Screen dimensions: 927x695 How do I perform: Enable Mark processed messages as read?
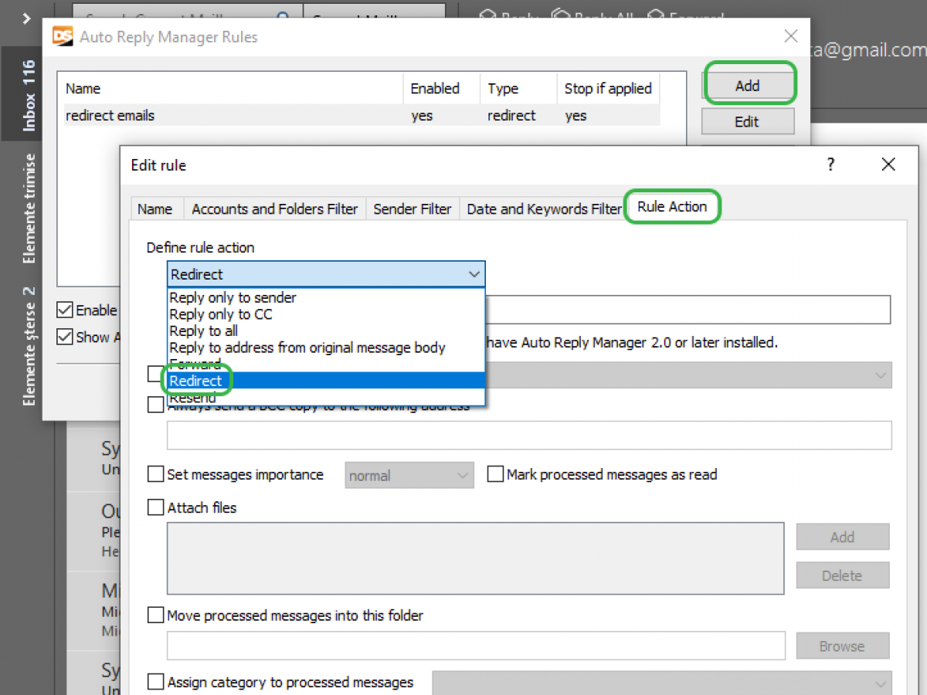tap(495, 474)
